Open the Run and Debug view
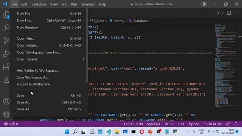242x136 pixels. coord(6,54)
